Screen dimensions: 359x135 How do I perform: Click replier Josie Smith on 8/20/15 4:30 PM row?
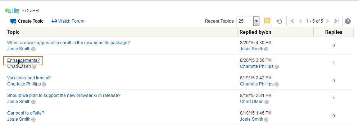[x=251, y=49]
